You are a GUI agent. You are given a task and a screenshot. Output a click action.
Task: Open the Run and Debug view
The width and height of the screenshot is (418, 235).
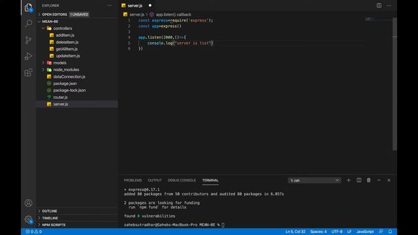pyautogui.click(x=28, y=56)
